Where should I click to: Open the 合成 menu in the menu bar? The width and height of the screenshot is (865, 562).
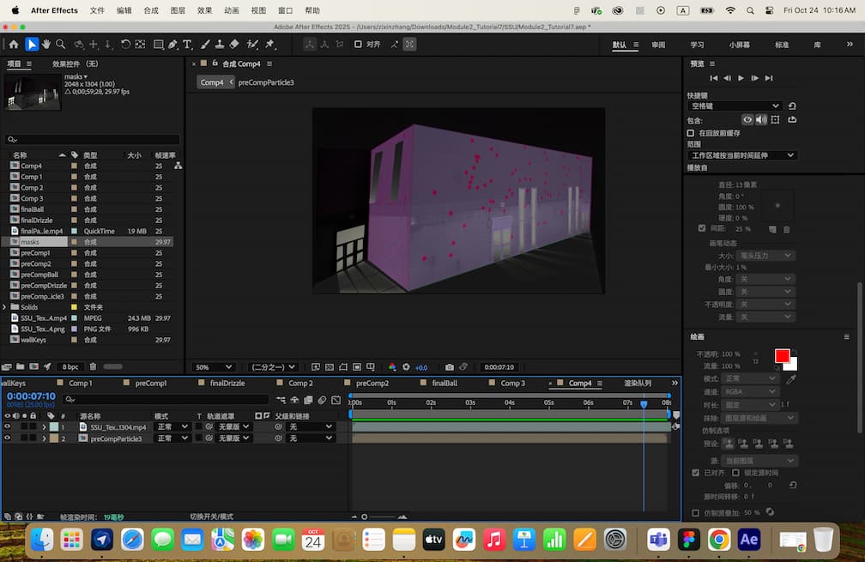(x=151, y=11)
